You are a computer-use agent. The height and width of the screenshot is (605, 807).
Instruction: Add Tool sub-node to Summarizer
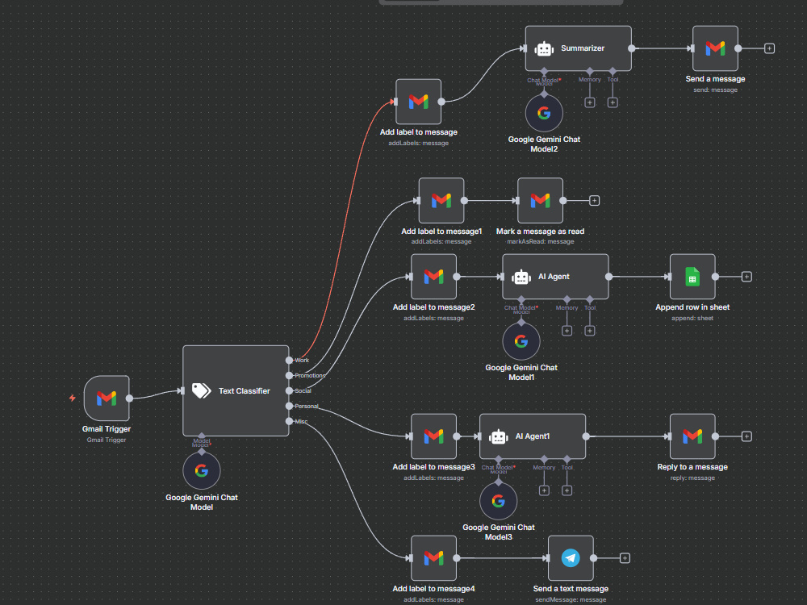(613, 102)
